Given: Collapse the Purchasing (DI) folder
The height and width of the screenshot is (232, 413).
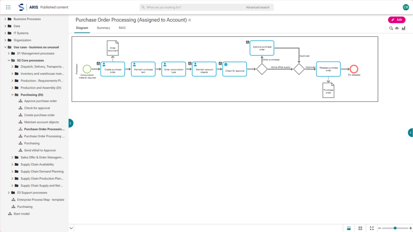Looking at the screenshot, I should 12,94.
